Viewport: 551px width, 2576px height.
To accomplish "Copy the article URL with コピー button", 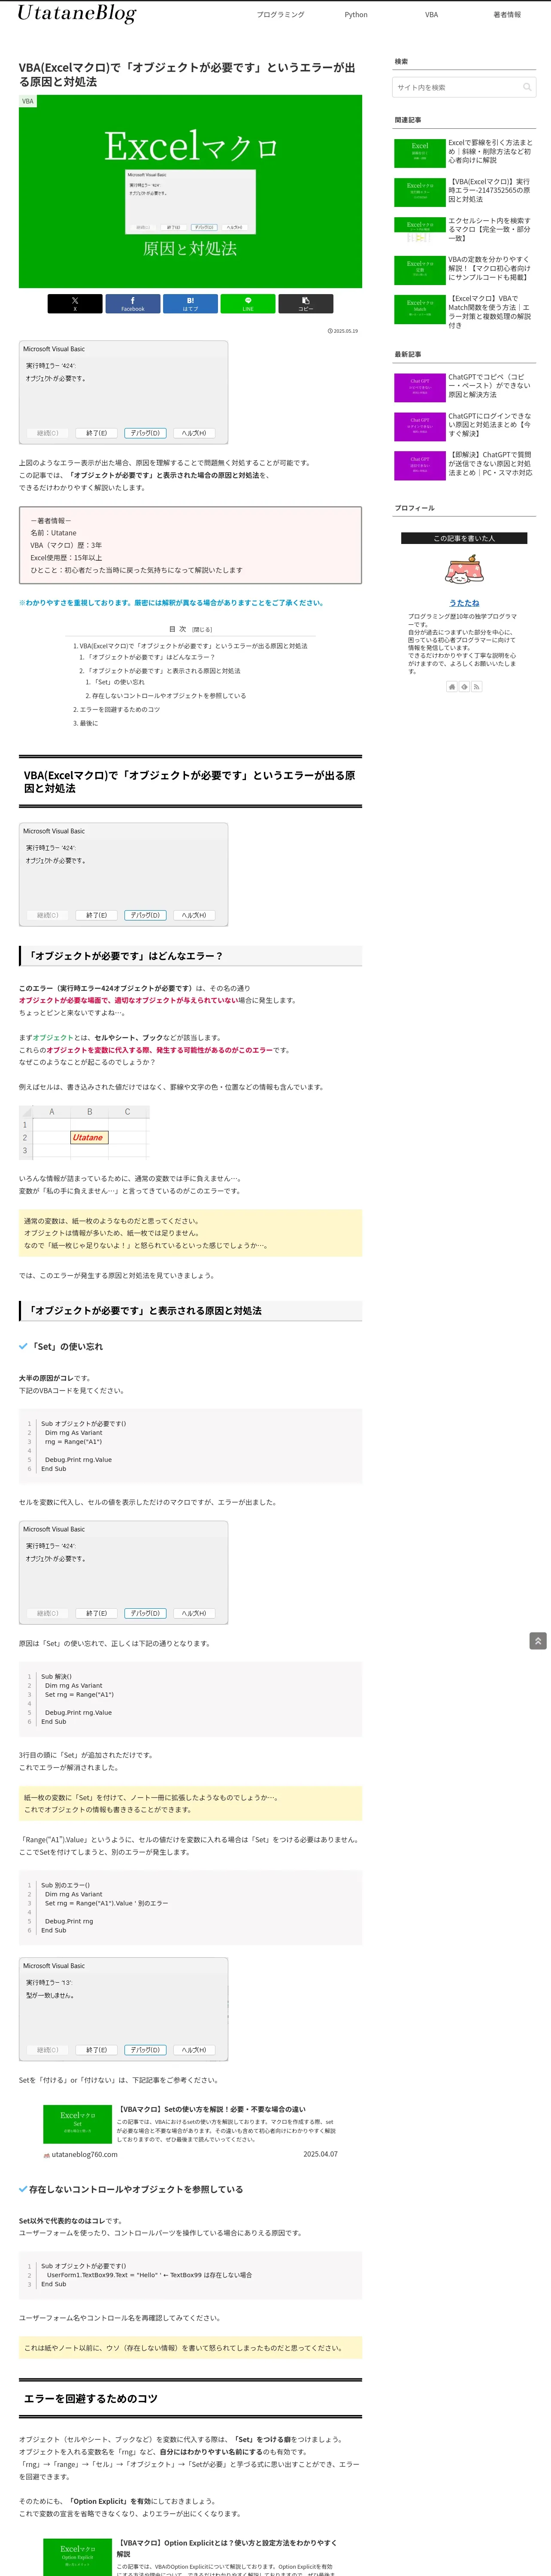I will pyautogui.click(x=306, y=303).
